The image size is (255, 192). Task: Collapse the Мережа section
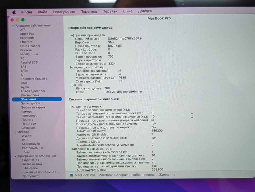tap(15, 132)
